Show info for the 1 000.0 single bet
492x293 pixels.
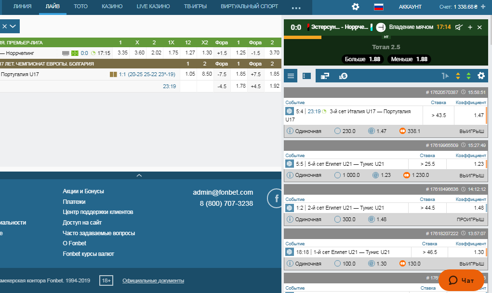pos(290,175)
